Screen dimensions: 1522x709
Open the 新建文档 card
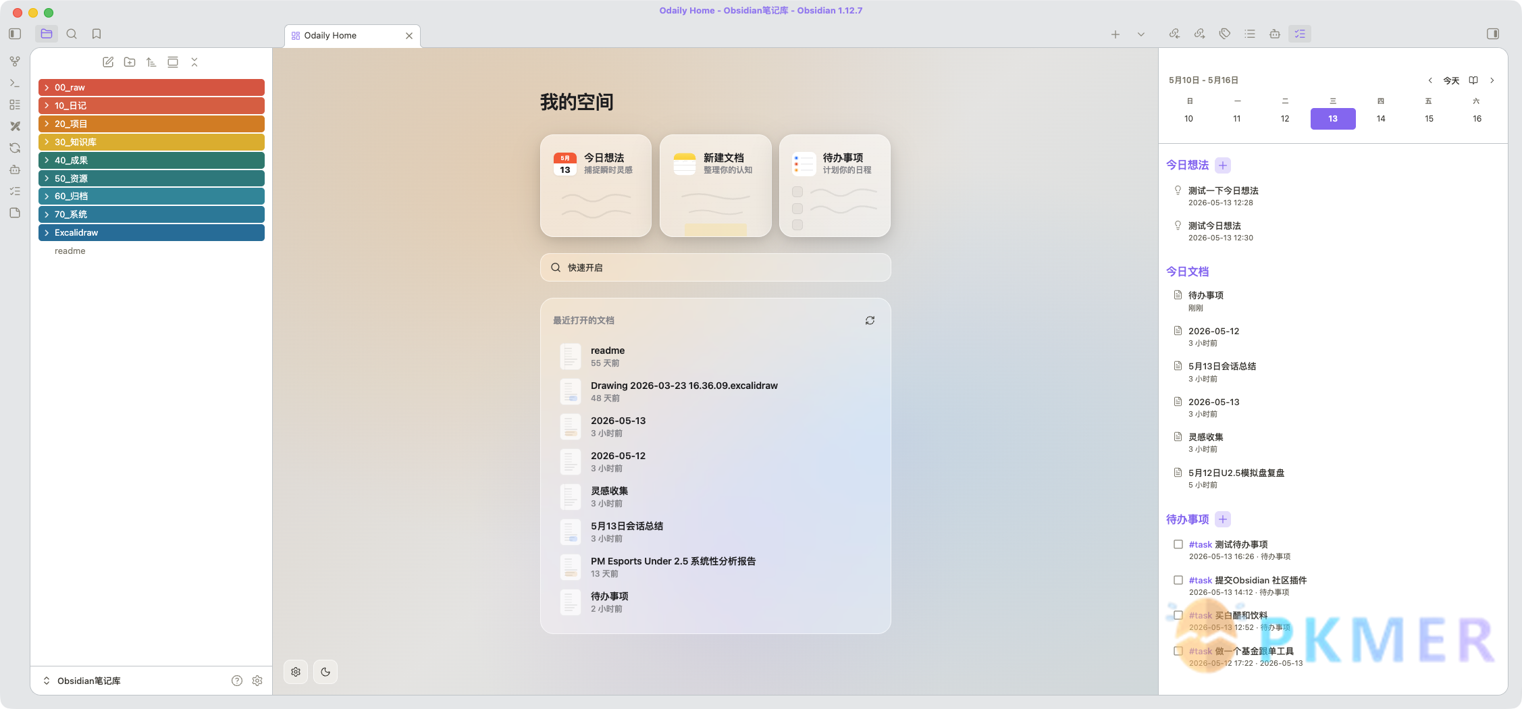pyautogui.click(x=716, y=186)
